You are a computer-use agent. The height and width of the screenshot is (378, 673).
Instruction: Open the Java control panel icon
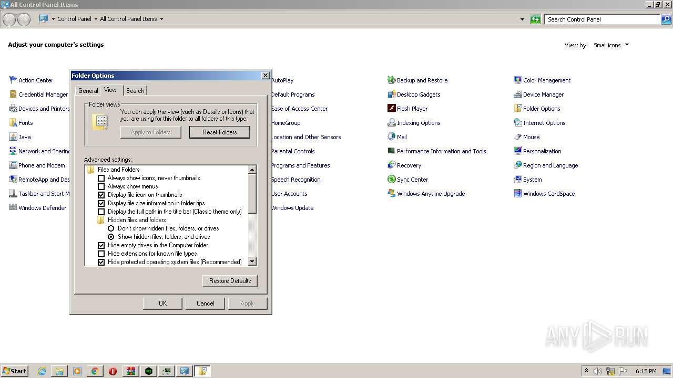click(13, 136)
